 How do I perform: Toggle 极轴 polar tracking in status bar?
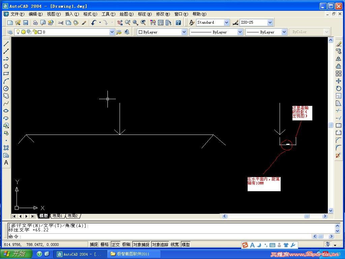(x=126, y=244)
